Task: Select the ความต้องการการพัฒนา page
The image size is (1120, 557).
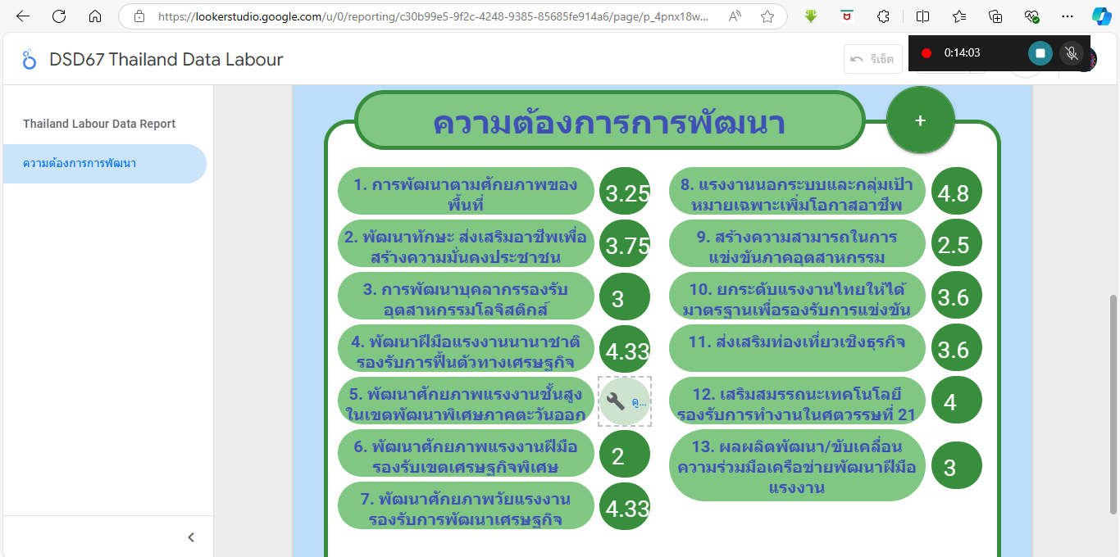Action: [x=80, y=163]
